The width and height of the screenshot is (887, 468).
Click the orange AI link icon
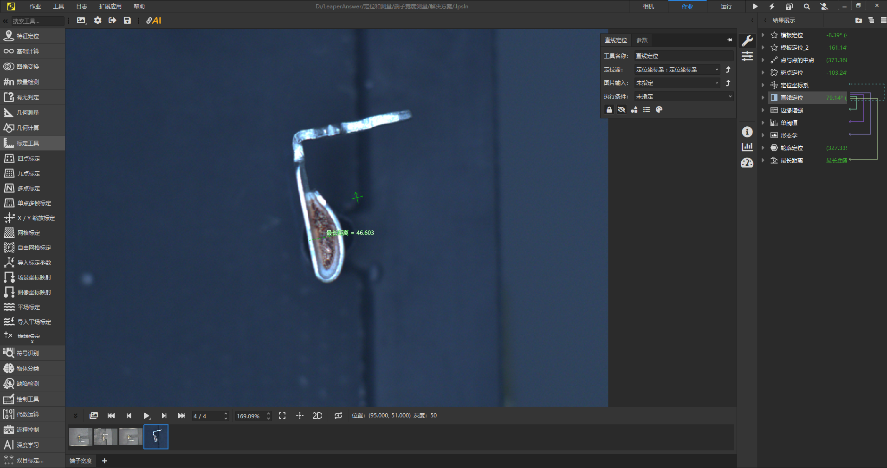pos(154,20)
